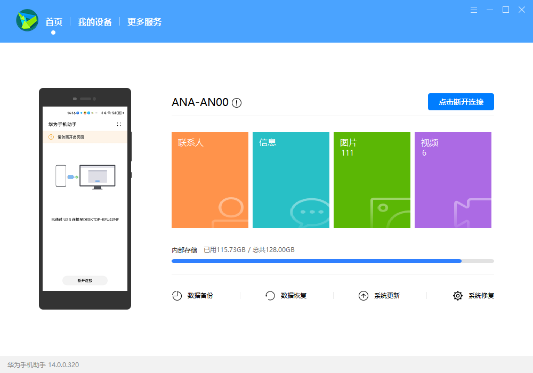Open the 视频 videos tile

(453, 180)
